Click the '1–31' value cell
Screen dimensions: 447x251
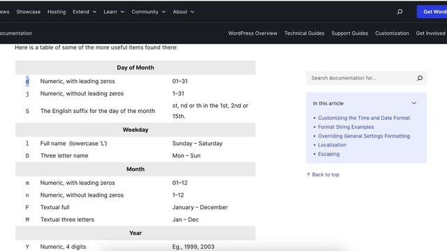pos(178,93)
